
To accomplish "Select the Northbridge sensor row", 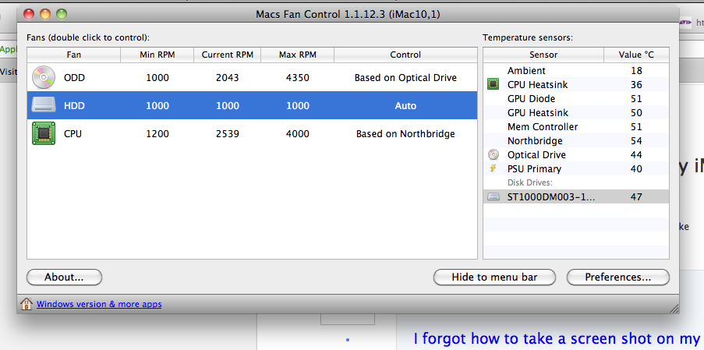I will coord(576,140).
